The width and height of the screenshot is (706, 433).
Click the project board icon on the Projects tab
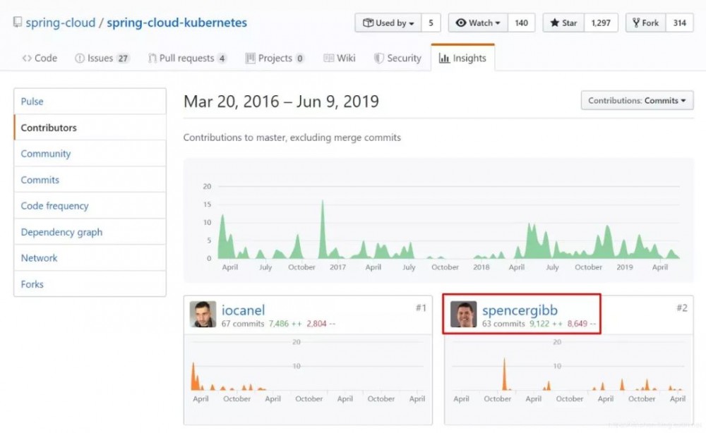point(251,58)
